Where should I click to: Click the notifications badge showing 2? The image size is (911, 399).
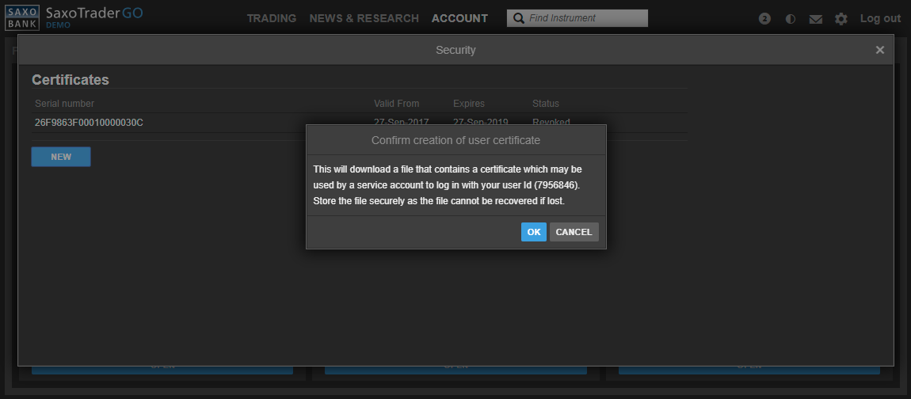[764, 19]
